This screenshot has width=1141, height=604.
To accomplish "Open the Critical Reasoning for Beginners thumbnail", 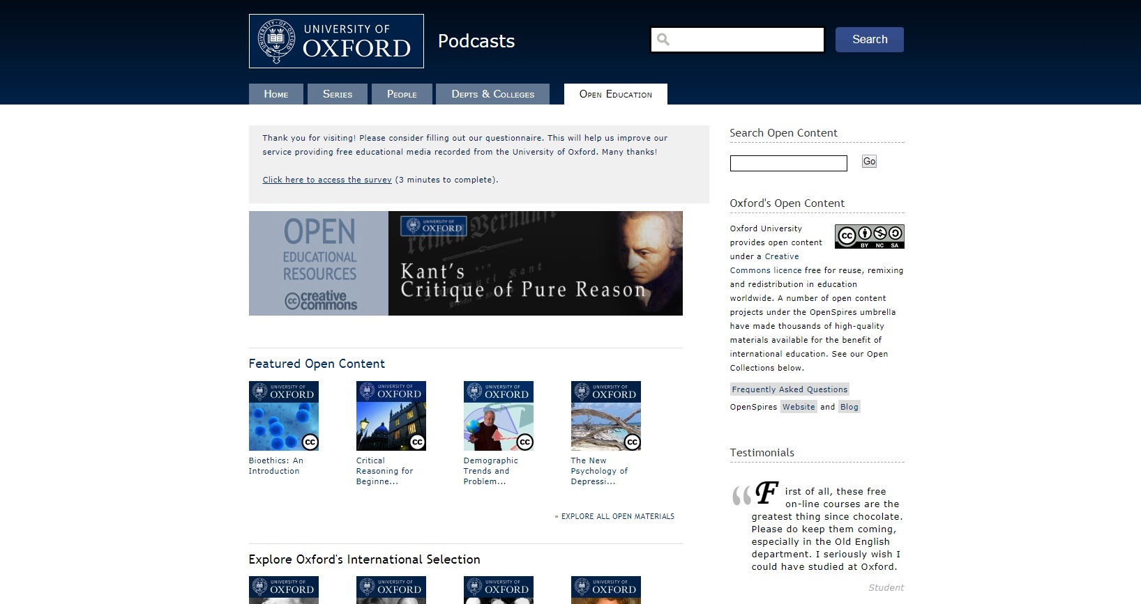I will [x=391, y=416].
